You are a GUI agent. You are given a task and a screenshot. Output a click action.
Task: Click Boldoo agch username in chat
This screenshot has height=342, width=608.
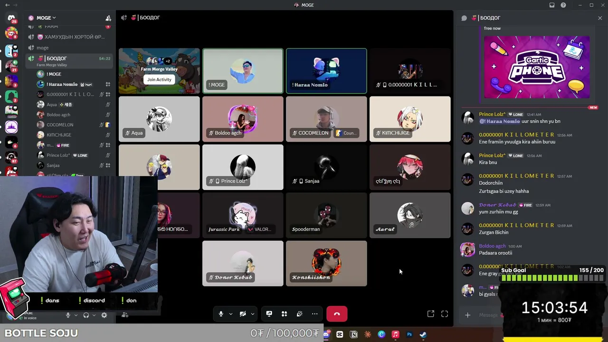(x=492, y=246)
